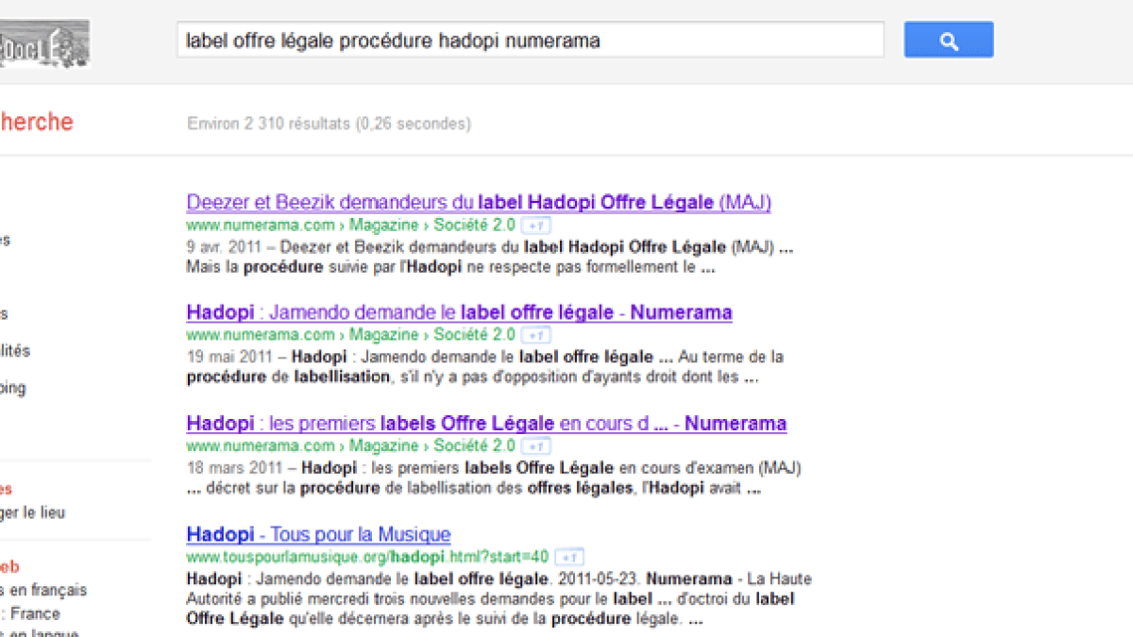The width and height of the screenshot is (1133, 637).
Task: Focus the search query input field
Action: [x=530, y=41]
